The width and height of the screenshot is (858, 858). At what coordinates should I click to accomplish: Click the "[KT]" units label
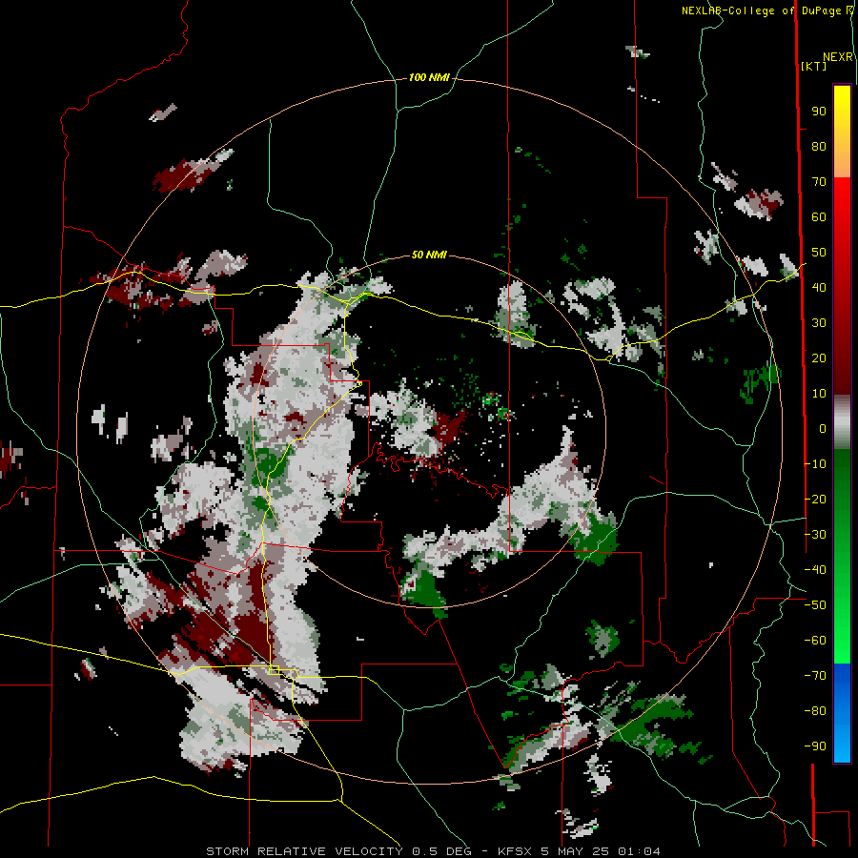pyautogui.click(x=814, y=66)
